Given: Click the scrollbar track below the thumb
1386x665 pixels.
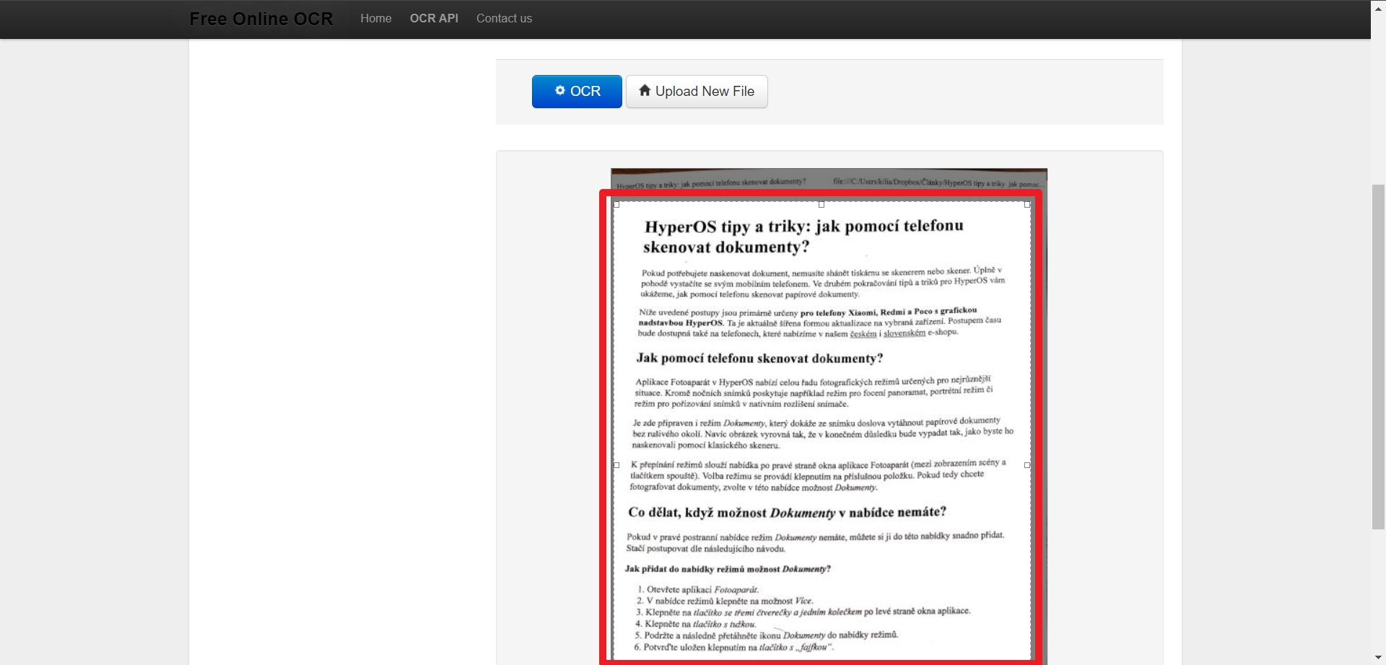Looking at the screenshot, I should point(1378,591).
